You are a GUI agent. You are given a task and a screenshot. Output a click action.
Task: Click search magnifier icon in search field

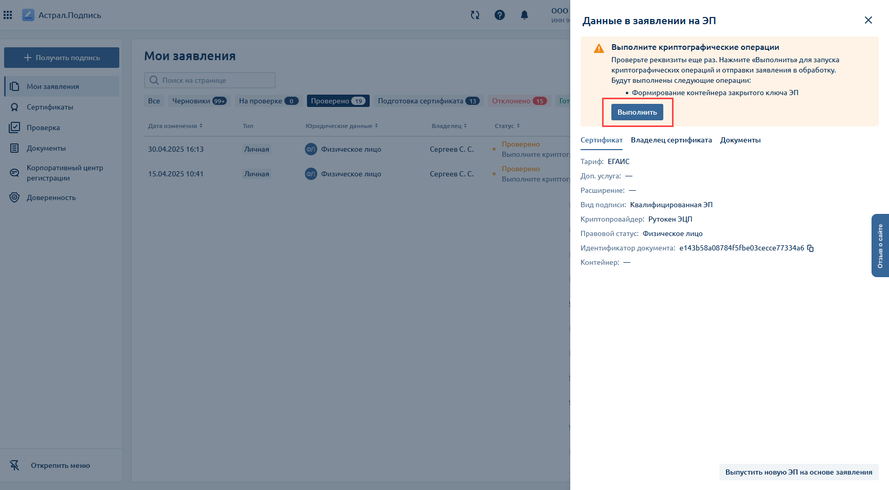(154, 80)
